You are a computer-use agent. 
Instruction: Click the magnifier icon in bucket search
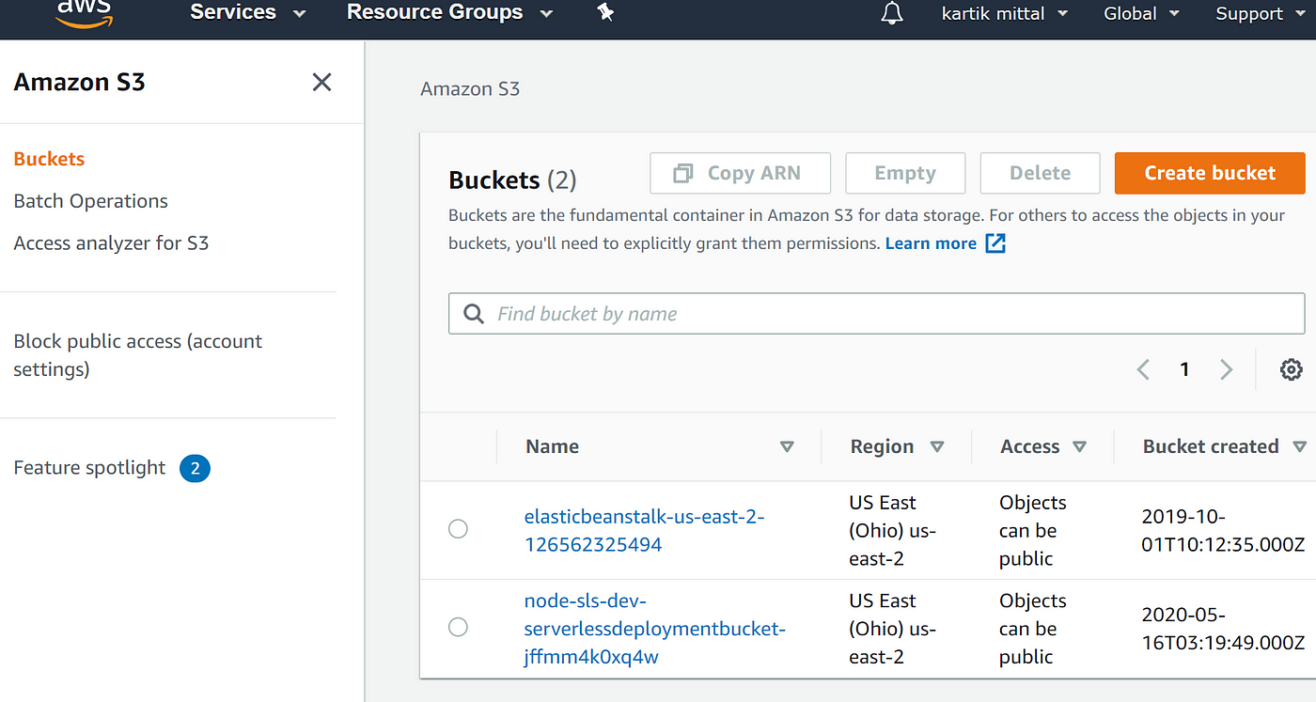point(475,314)
